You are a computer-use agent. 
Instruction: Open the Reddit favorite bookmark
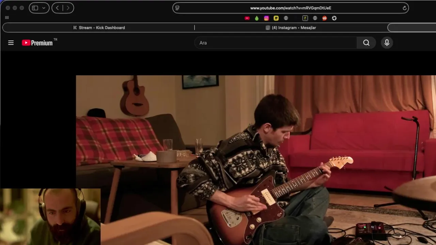point(325,18)
